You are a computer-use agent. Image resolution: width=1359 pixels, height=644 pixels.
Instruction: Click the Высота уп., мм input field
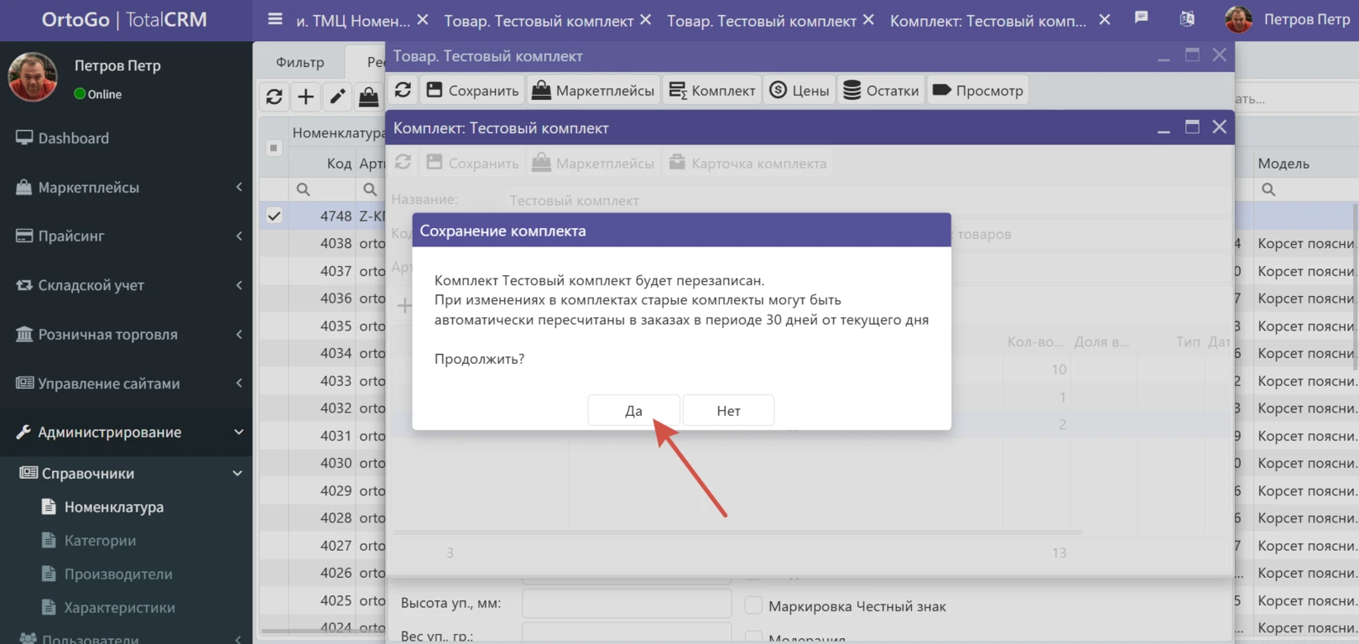627,603
